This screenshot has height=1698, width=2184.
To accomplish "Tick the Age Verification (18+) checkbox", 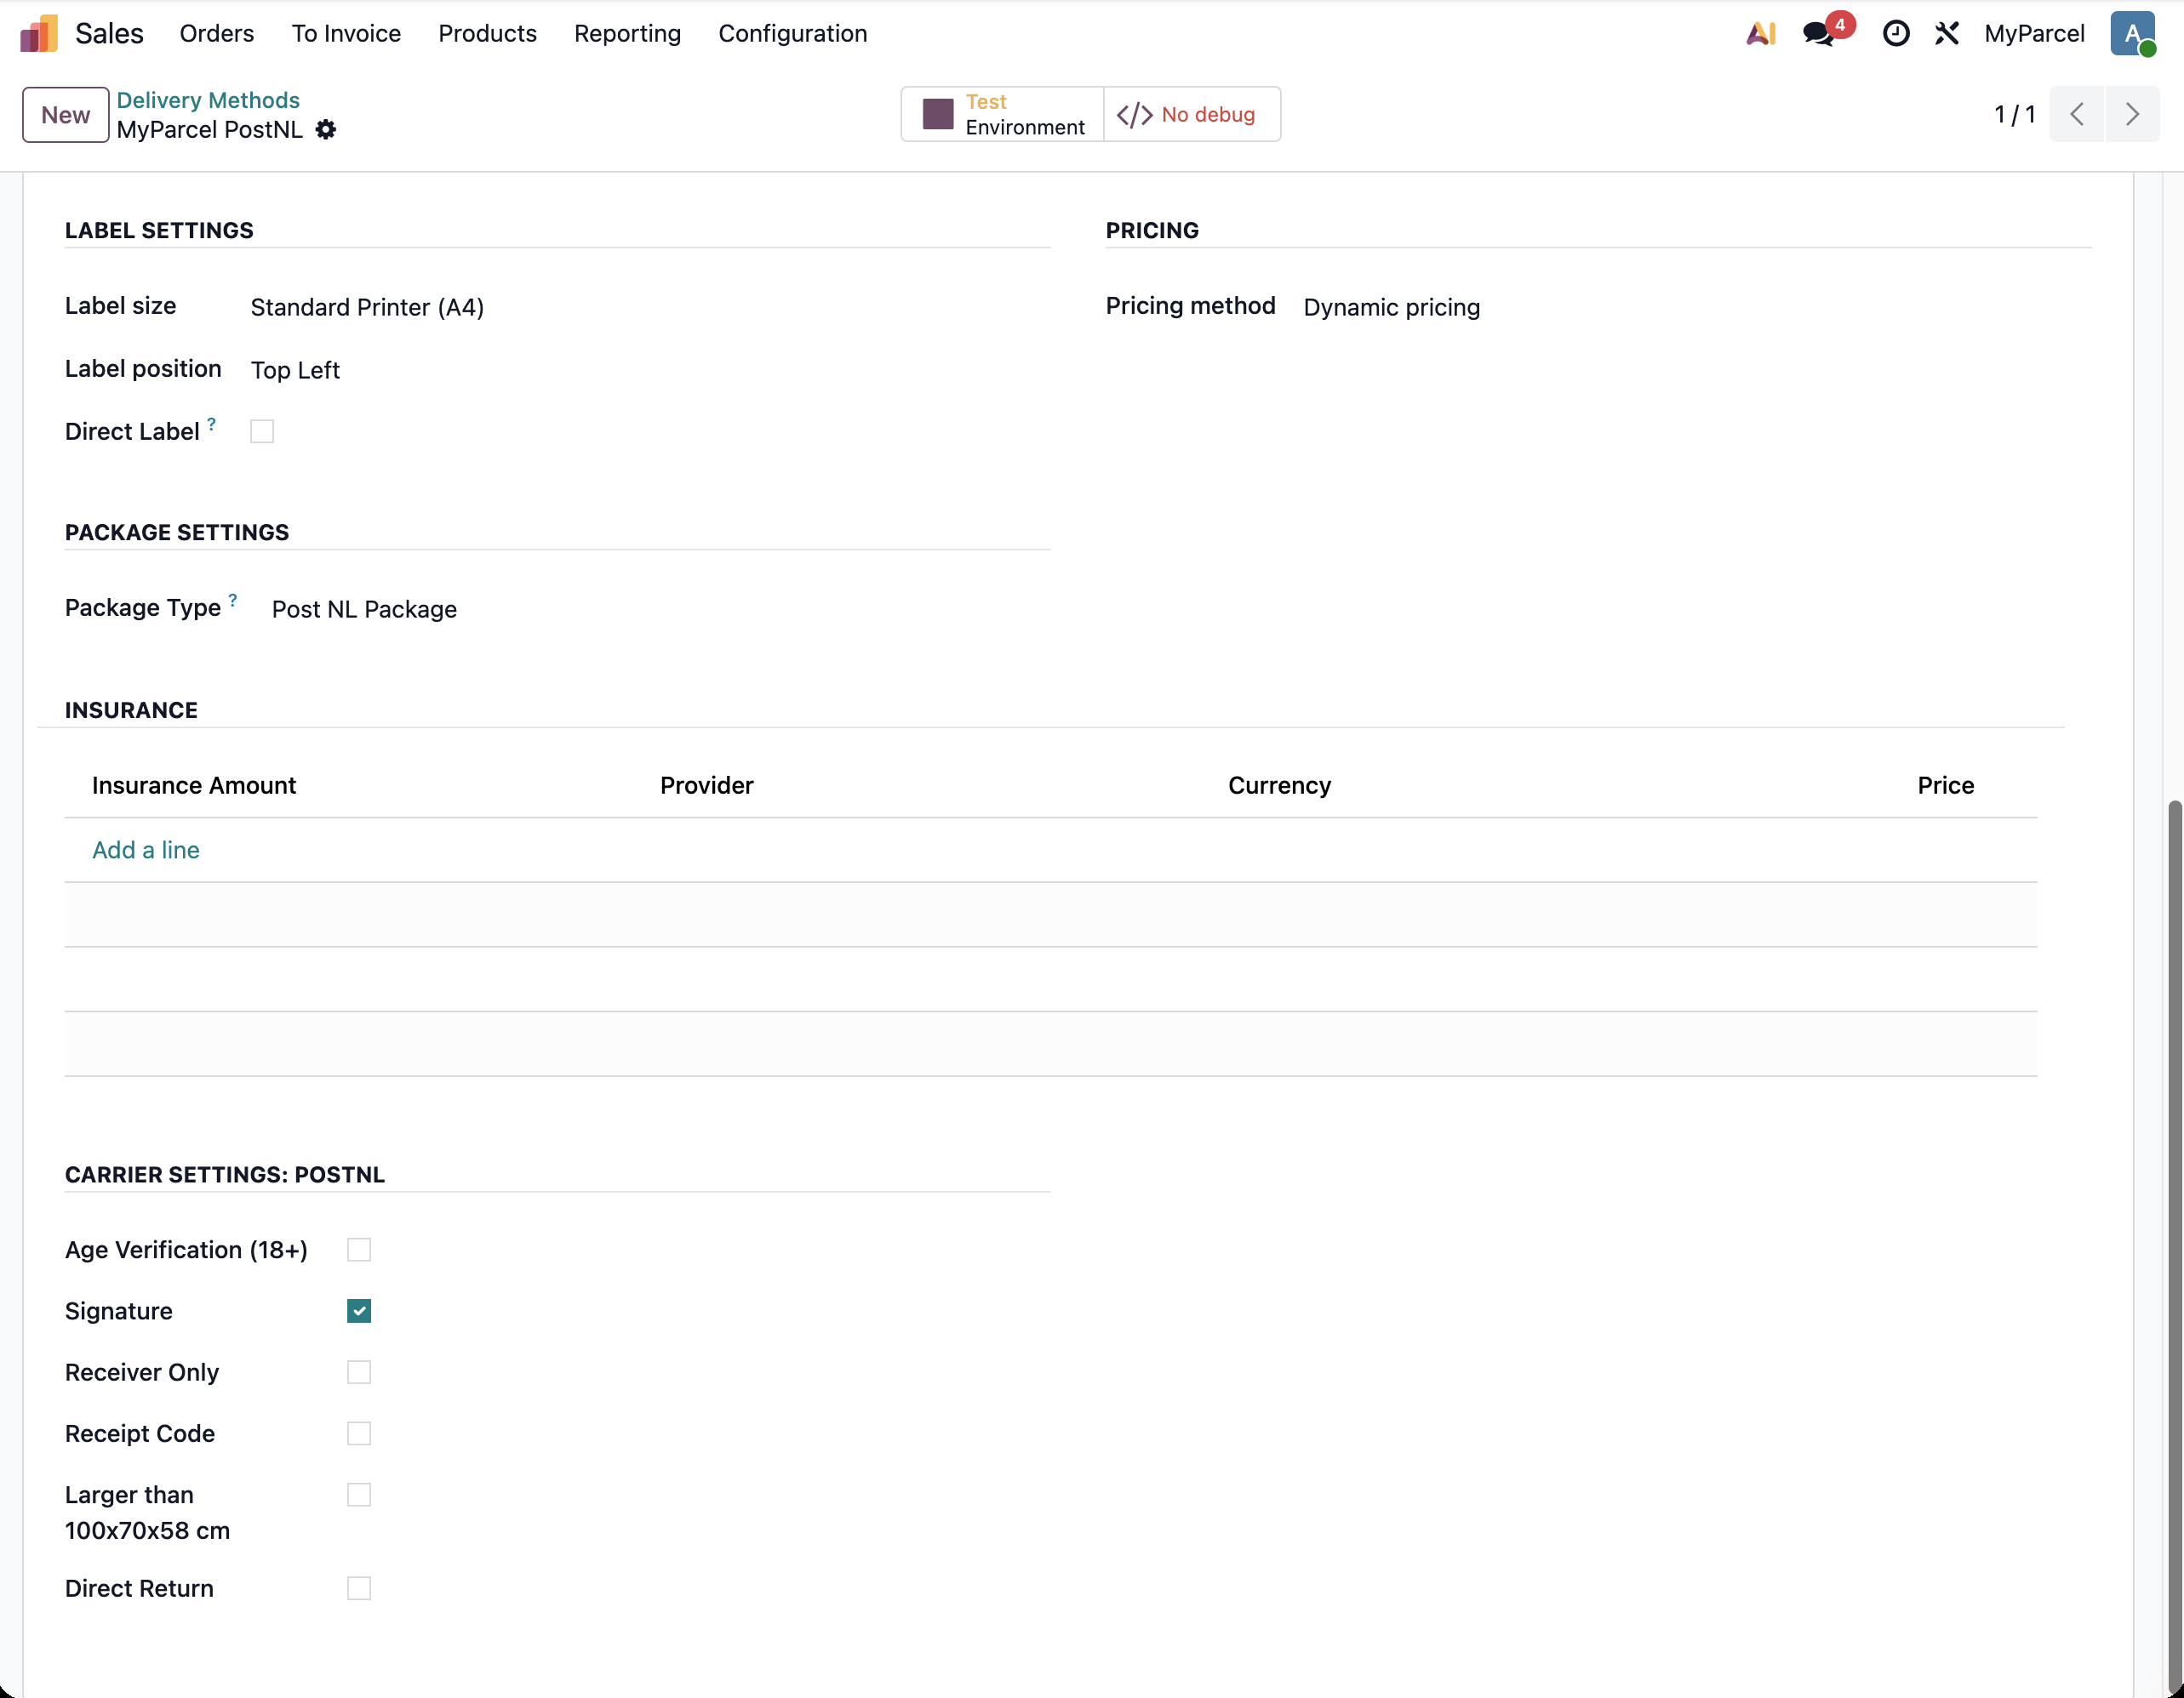I will point(359,1251).
